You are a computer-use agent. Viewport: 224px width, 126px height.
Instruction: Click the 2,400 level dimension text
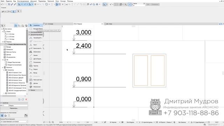84,46
